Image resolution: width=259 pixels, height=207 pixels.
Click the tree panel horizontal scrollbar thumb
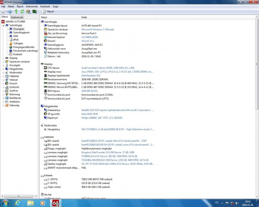pos(18,196)
